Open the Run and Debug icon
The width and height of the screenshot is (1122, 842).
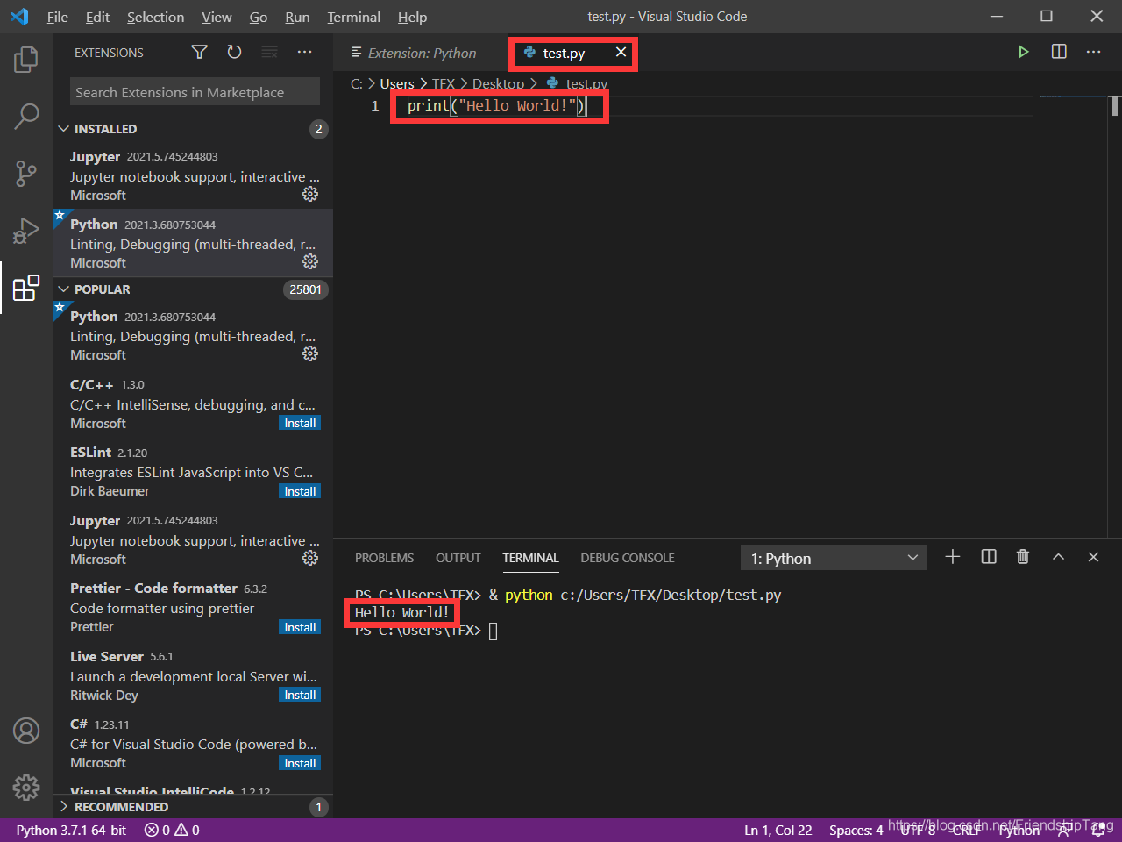click(25, 230)
